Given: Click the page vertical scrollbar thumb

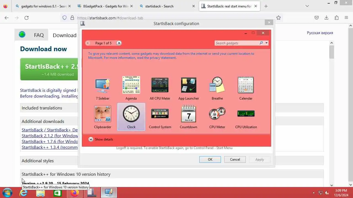Looking at the screenshot, I should 331,52.
